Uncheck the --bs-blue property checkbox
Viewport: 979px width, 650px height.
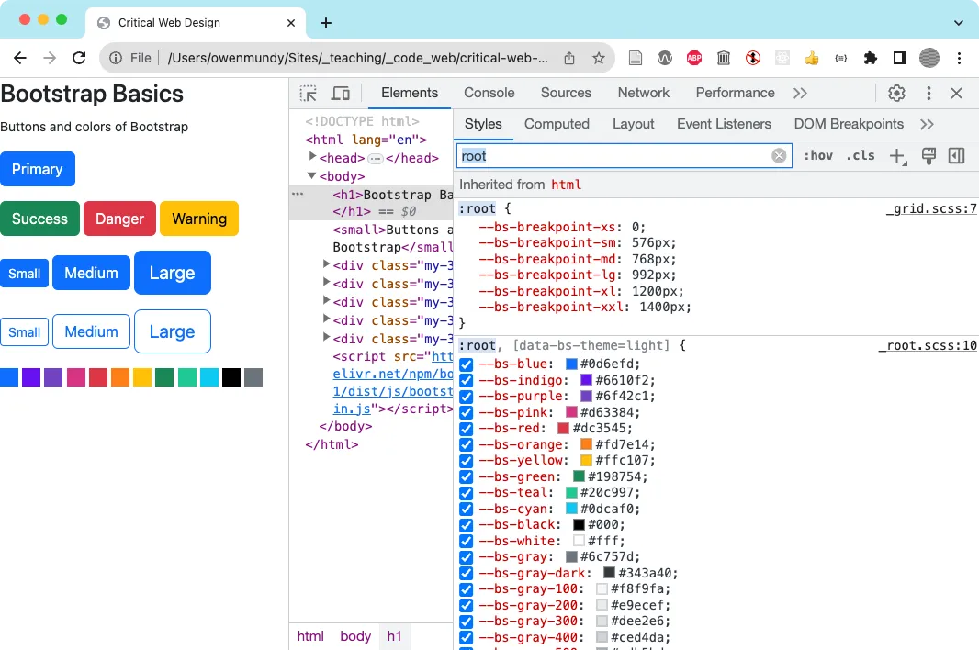466,364
